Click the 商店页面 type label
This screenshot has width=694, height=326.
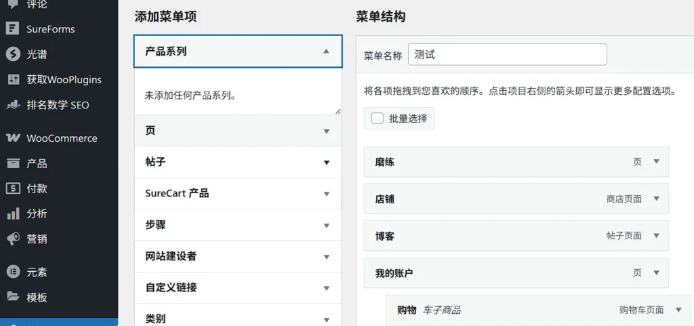click(624, 199)
